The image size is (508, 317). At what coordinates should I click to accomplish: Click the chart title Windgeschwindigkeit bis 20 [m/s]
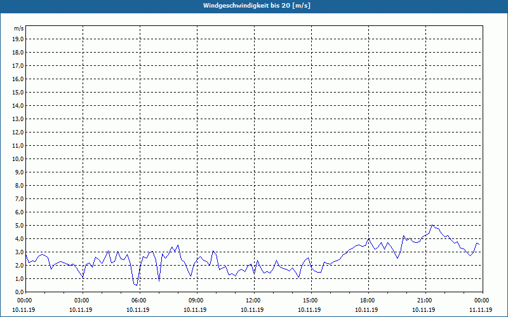point(257,6)
